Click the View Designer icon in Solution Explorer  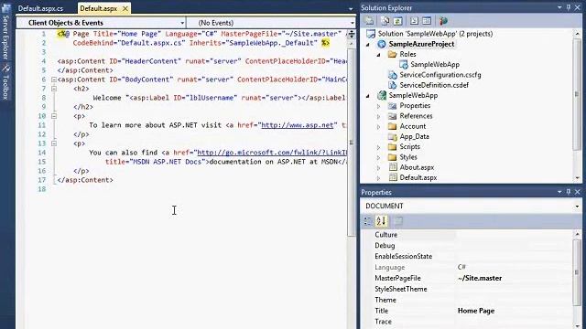pyautogui.click(x=427, y=21)
